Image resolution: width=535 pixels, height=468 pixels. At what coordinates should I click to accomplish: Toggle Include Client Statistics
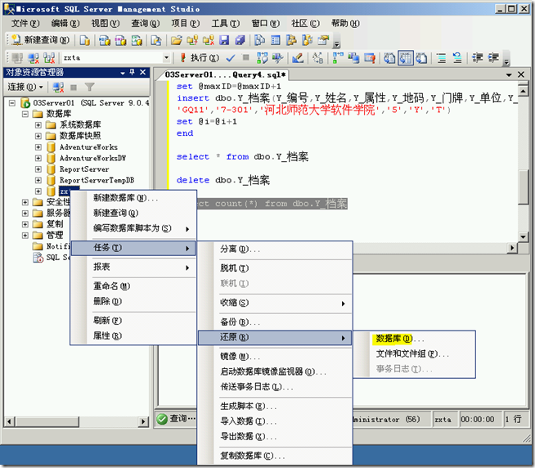tap(353, 58)
